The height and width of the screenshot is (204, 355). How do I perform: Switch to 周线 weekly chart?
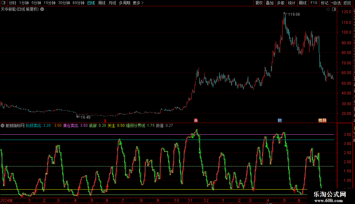click(x=102, y=3)
